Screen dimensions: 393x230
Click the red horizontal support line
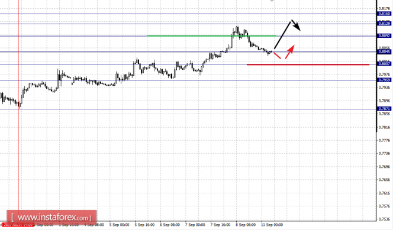click(x=308, y=64)
